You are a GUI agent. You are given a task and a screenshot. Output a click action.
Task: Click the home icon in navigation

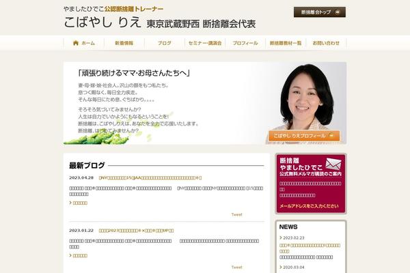(x=76, y=43)
